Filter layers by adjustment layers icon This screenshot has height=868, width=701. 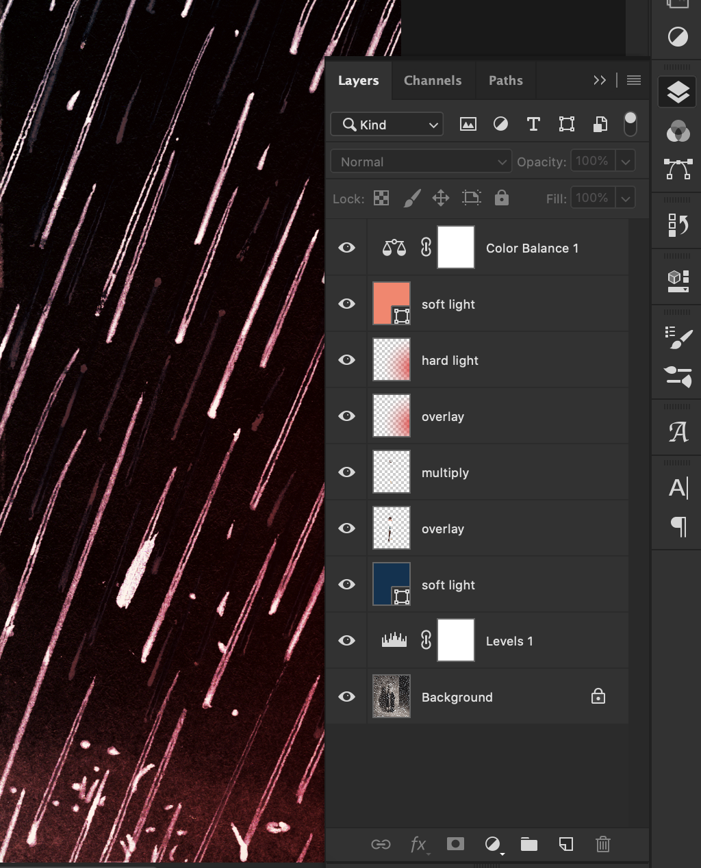501,124
